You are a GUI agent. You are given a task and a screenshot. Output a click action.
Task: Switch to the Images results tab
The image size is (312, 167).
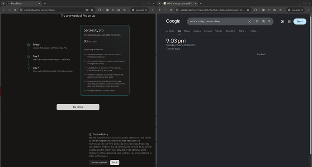click(197, 31)
